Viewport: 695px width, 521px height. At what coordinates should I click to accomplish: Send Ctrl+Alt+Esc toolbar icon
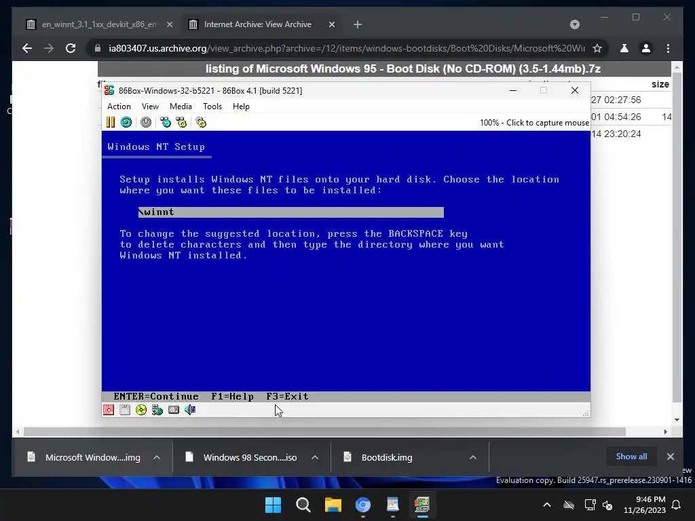point(181,122)
